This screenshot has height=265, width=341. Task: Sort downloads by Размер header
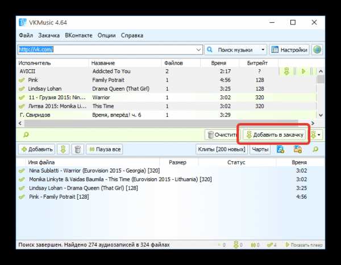[179, 162]
